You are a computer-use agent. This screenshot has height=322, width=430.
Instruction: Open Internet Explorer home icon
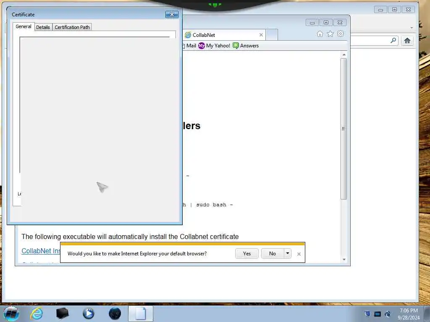[320, 34]
